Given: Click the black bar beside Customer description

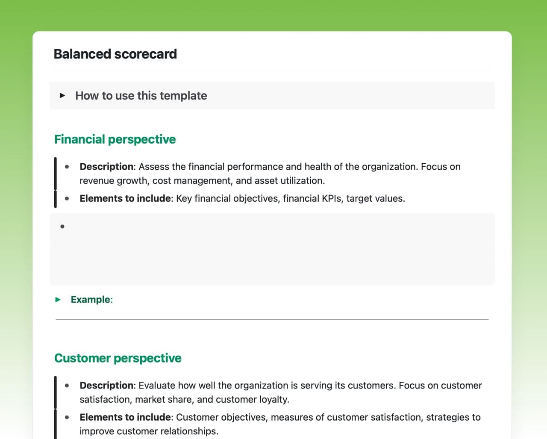Looking at the screenshot, I should click(x=56, y=392).
